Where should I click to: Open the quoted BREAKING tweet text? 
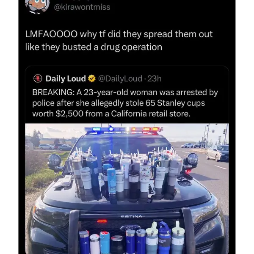pos(125,103)
